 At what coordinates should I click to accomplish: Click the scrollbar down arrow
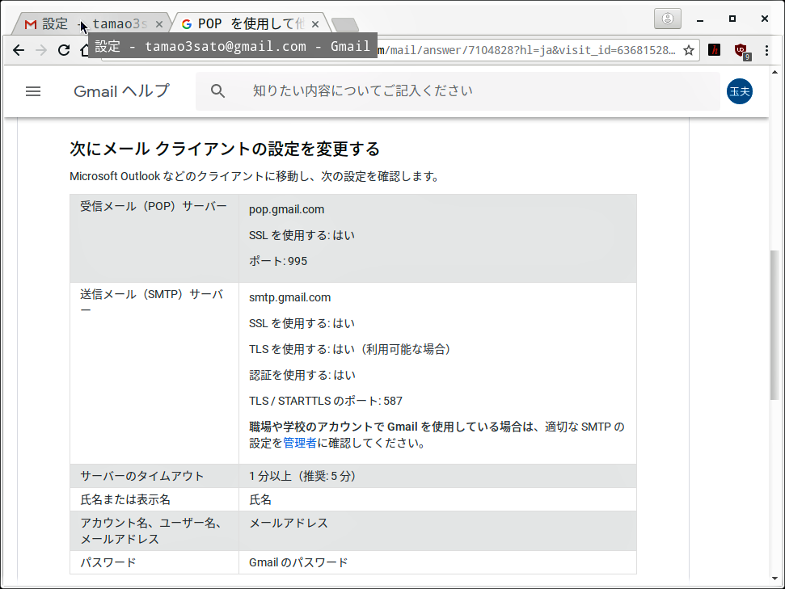coord(775,578)
